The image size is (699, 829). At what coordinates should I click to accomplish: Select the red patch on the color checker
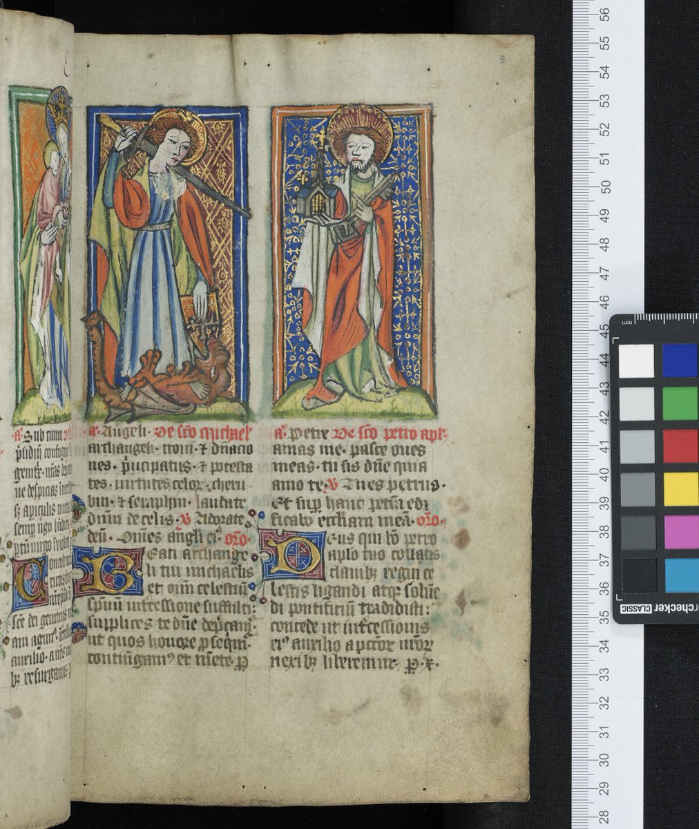680,446
